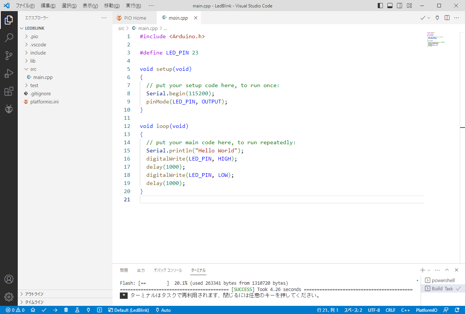Viewport: 465px width, 314px height.
Task: Click PlatformIO Build checkmark in status bar
Action: pos(44,310)
